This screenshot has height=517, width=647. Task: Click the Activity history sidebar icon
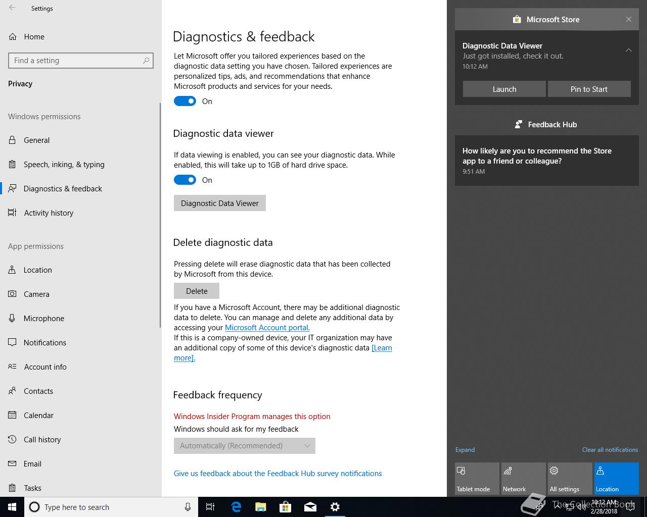tap(12, 213)
